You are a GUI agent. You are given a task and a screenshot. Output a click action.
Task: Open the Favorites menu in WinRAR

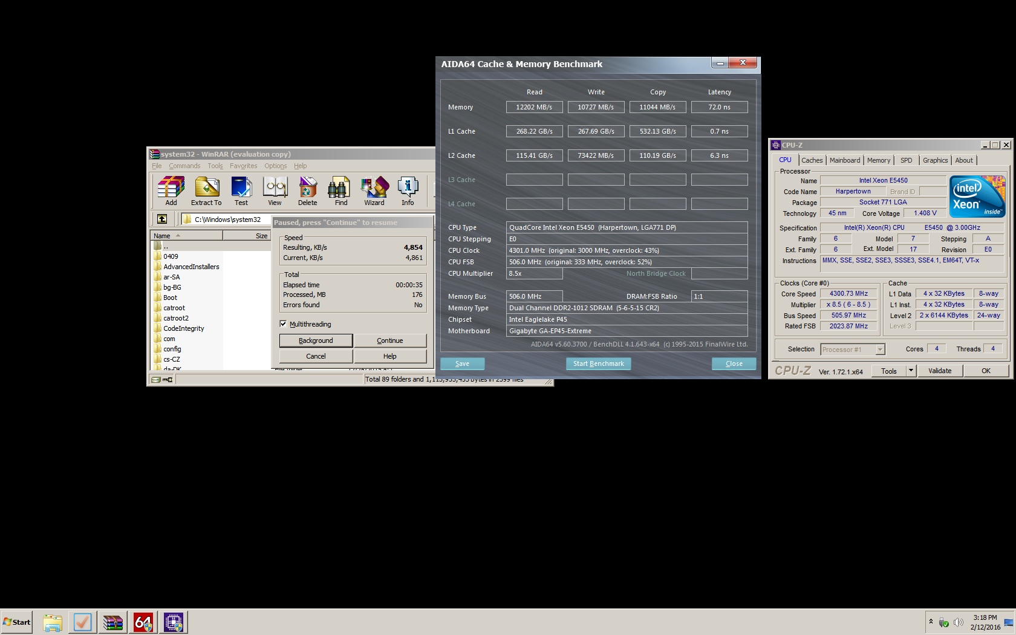[244, 166]
